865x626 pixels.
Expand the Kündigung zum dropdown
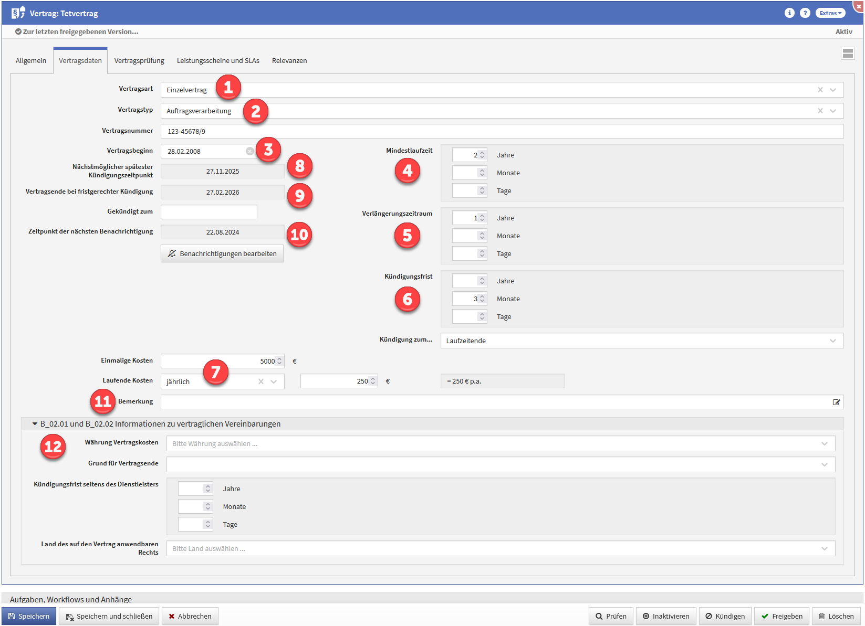coord(832,341)
